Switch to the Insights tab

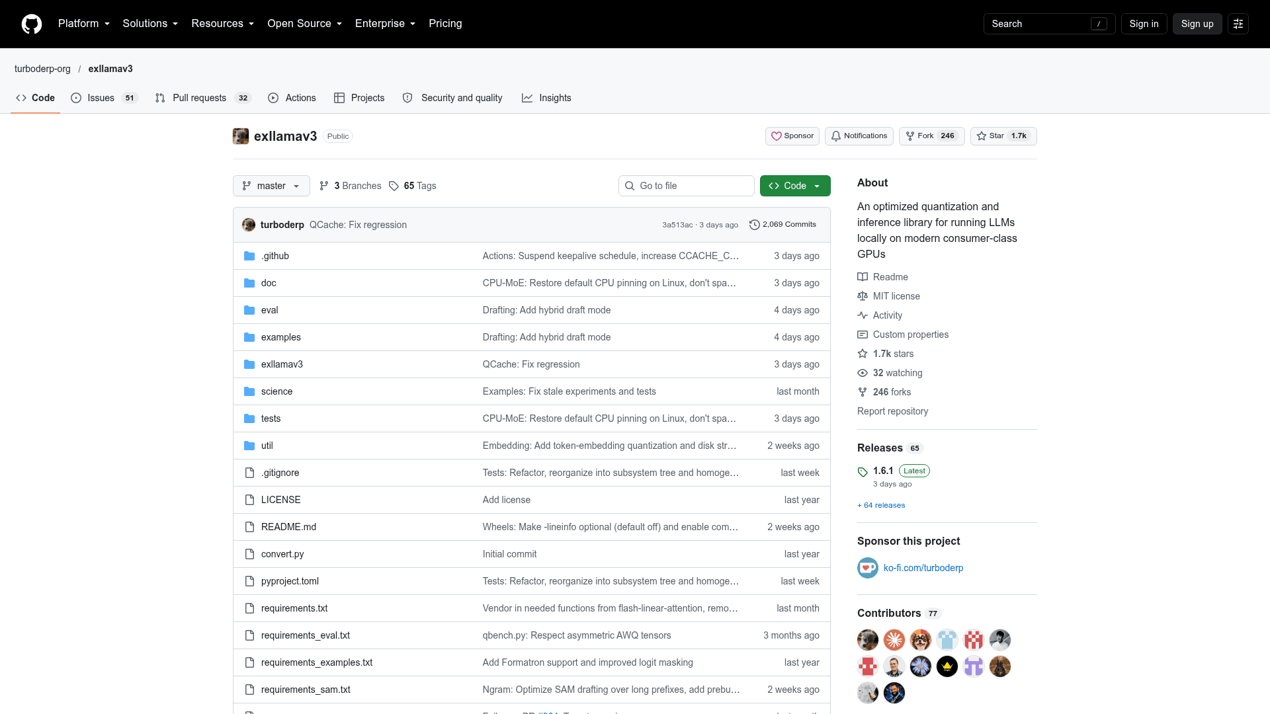pyautogui.click(x=546, y=98)
